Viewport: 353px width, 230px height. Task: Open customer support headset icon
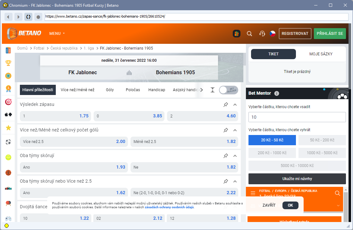[x=262, y=34]
